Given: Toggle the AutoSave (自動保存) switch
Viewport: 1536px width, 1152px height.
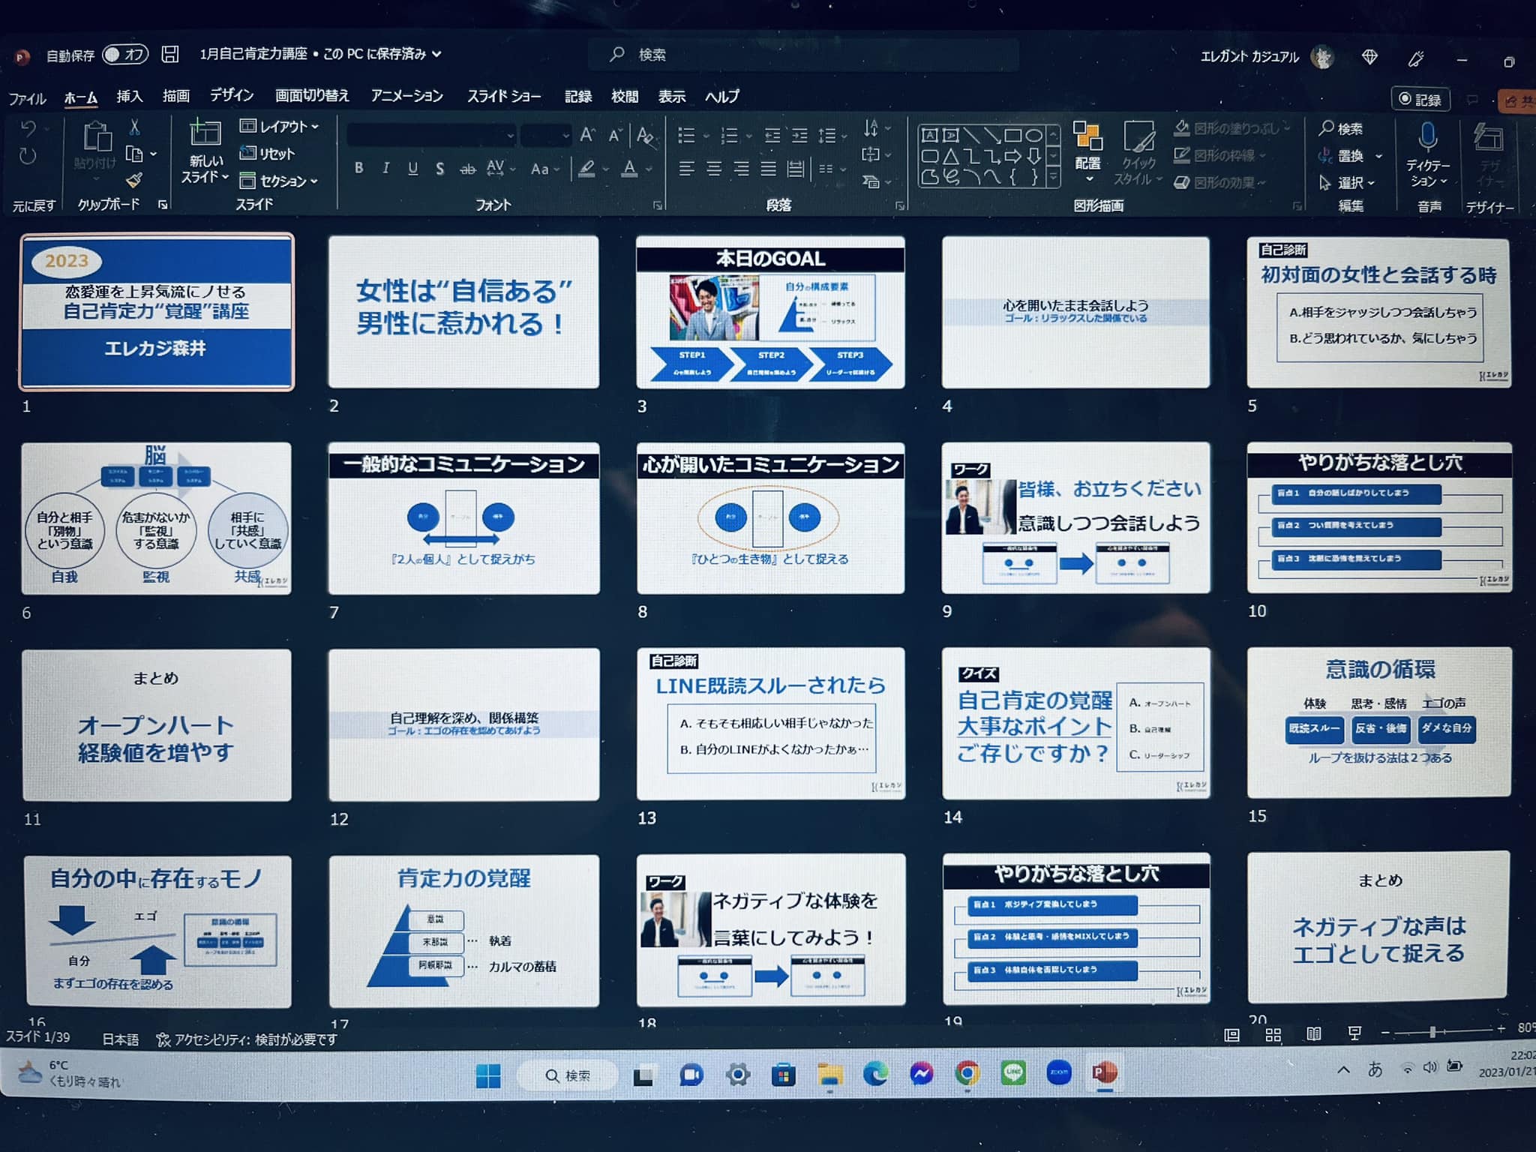Looking at the screenshot, I should (x=125, y=55).
